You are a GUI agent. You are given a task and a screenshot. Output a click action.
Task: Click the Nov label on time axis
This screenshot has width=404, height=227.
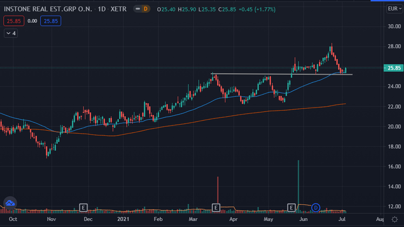click(51, 219)
